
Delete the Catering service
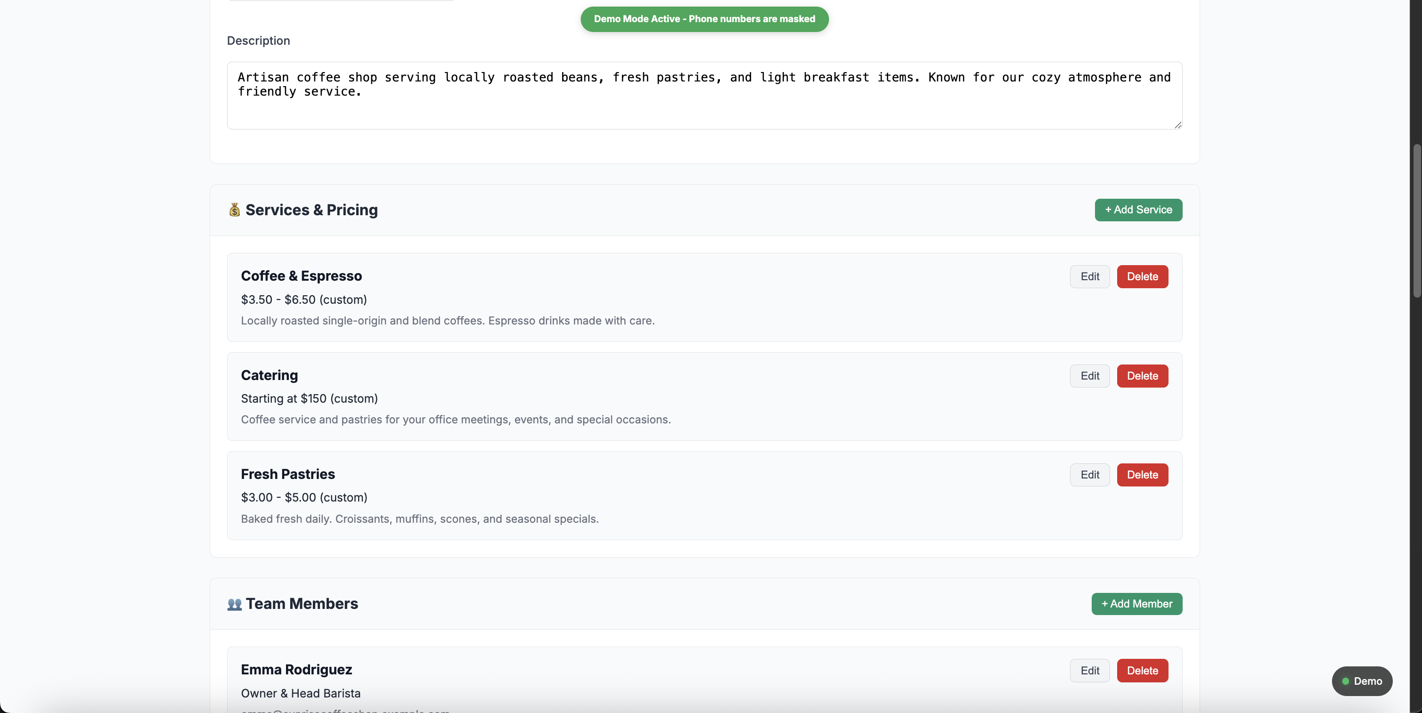pos(1143,376)
